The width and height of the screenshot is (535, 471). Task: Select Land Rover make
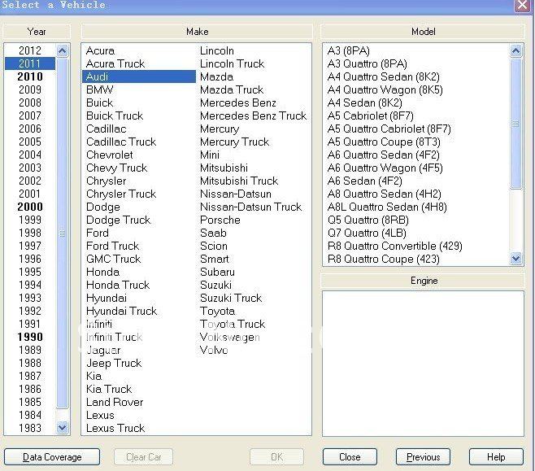click(115, 402)
